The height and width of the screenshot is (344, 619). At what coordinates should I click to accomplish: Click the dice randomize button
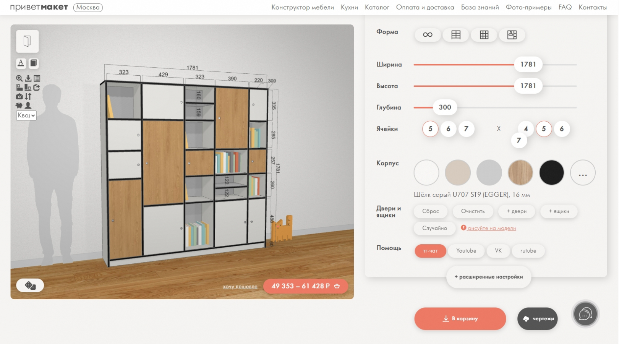tap(30, 286)
